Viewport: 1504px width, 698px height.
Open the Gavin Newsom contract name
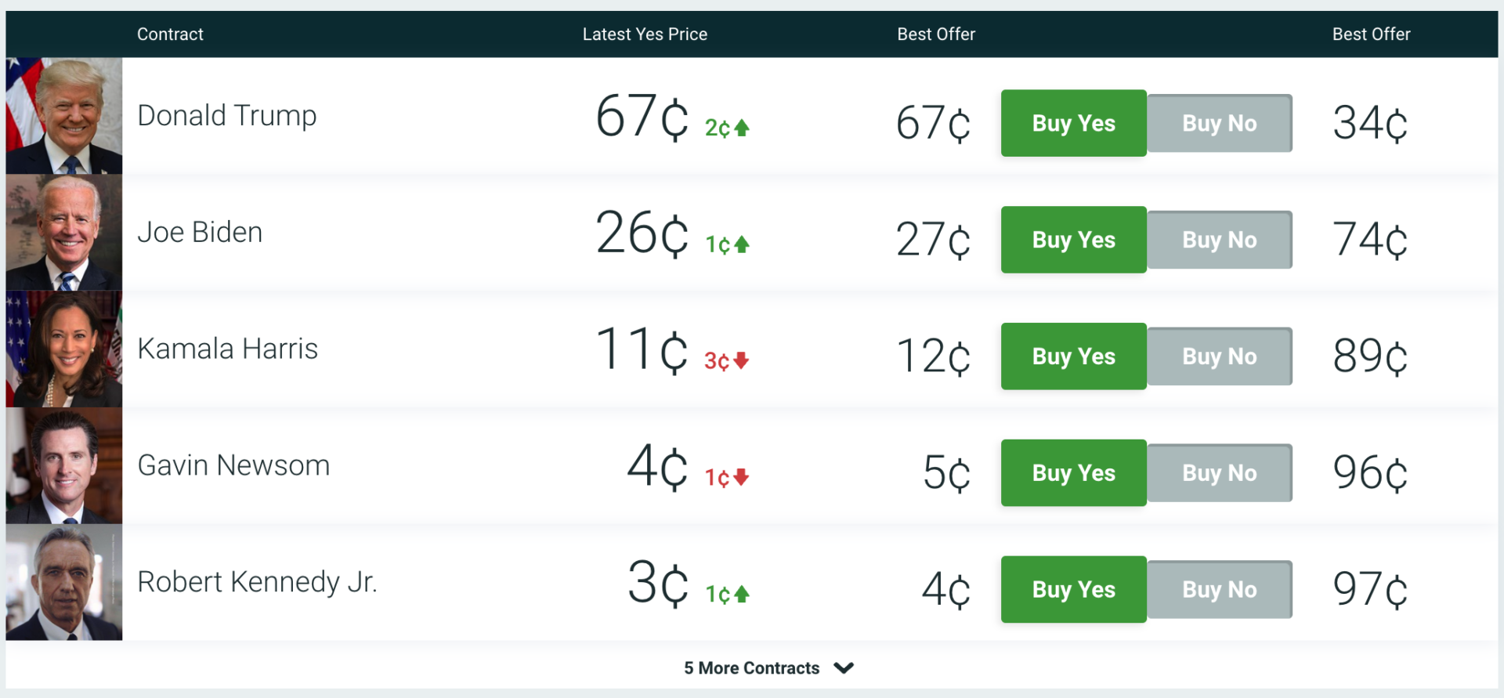233,465
